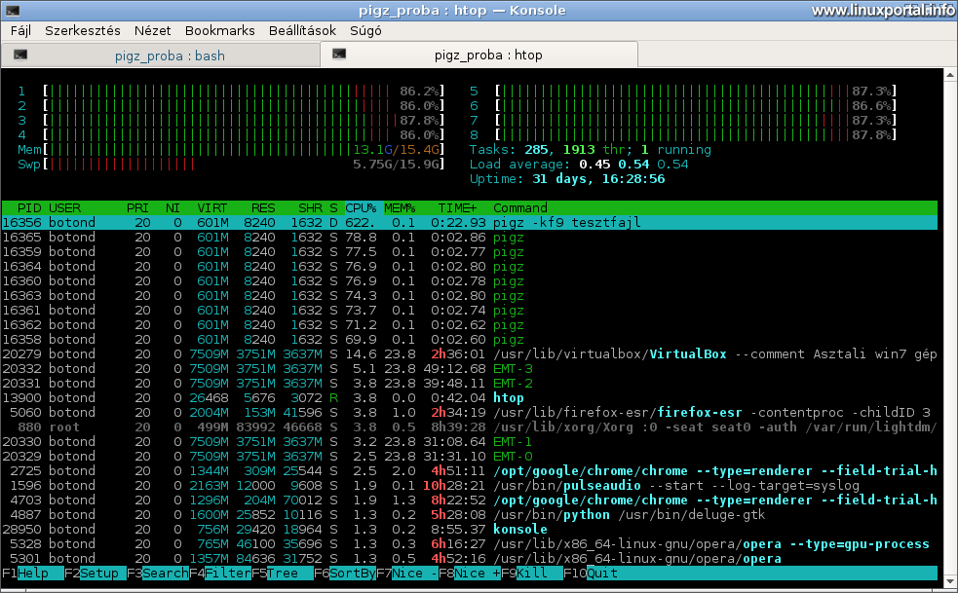This screenshot has height=593, width=958.
Task: Select the konsole process row
Action: (469, 530)
